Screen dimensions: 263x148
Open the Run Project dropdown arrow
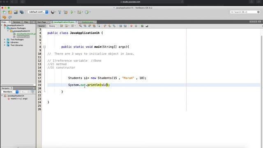pyautogui.click(x=75, y=12)
